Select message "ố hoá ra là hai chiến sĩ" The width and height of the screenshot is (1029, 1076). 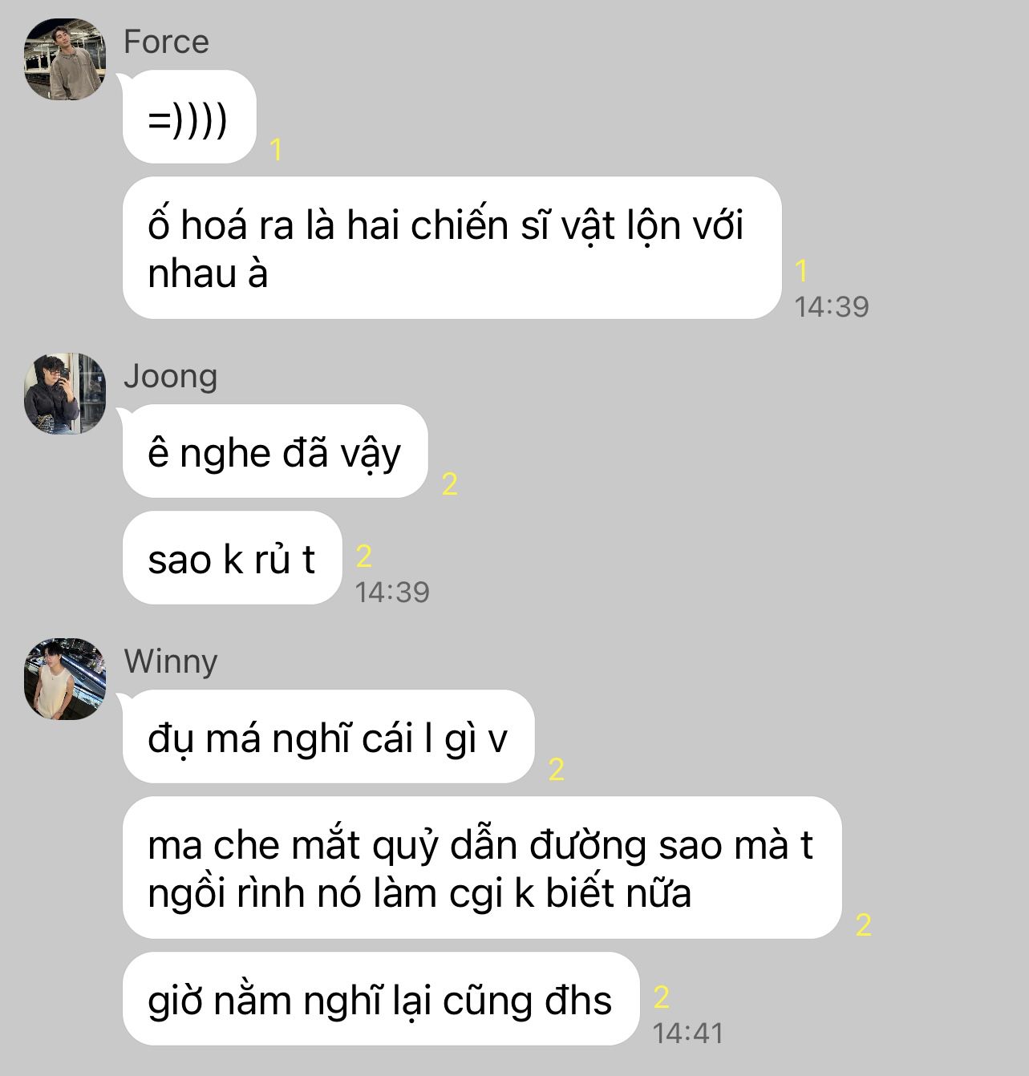452,248
